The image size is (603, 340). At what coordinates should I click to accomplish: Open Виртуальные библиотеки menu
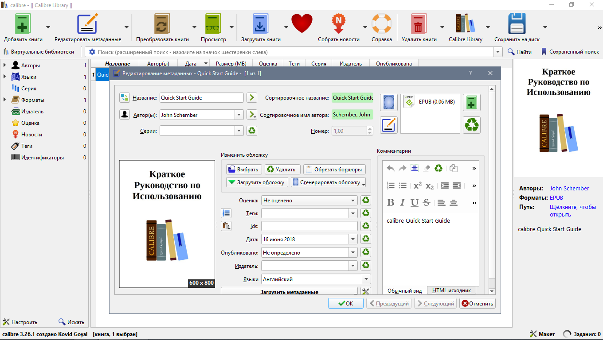pos(39,52)
